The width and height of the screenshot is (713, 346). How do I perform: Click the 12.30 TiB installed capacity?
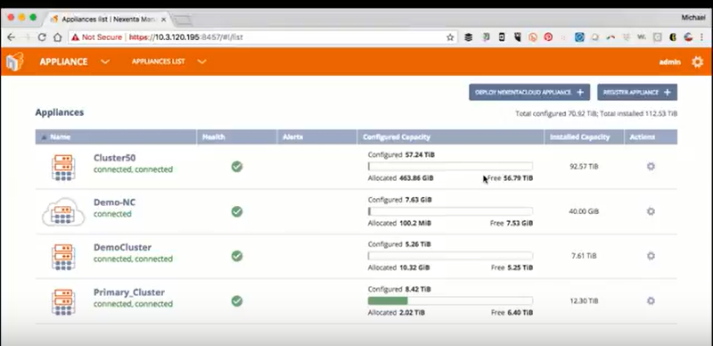coord(584,301)
